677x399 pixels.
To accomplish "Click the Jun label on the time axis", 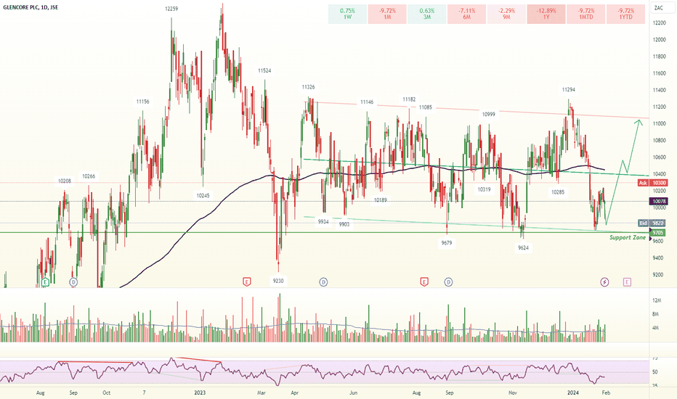I will [353, 392].
